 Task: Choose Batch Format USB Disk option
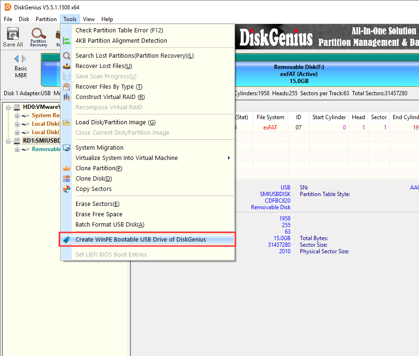(x=110, y=225)
